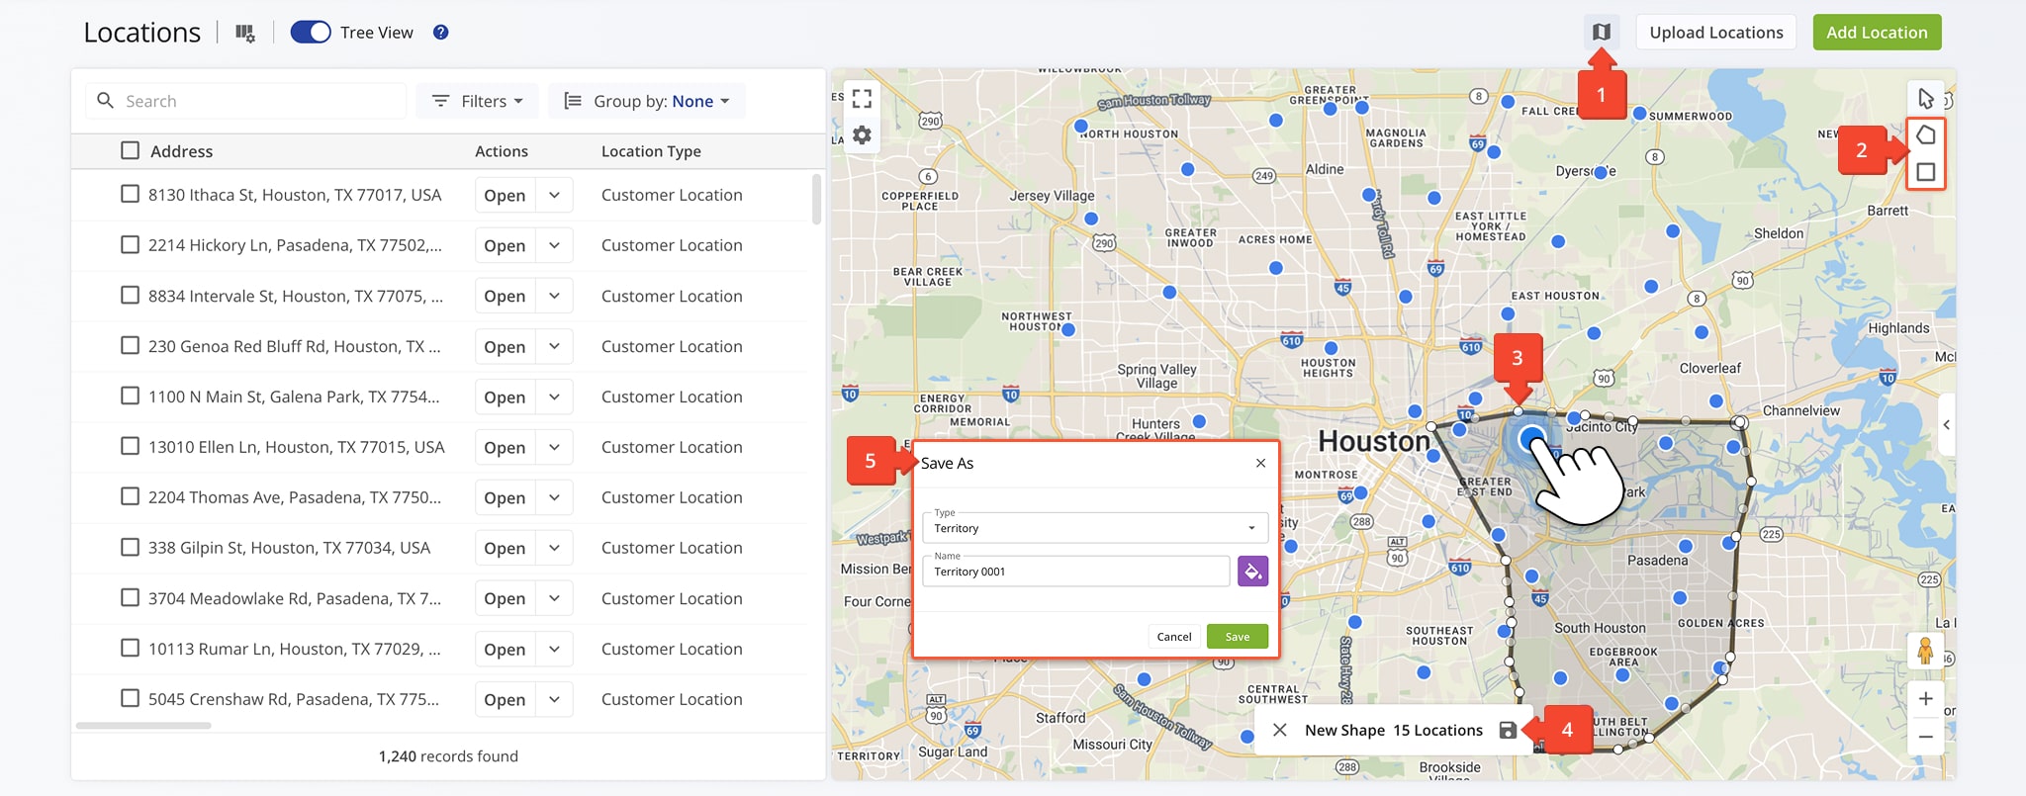The height and width of the screenshot is (796, 2026).
Task: Open the 8834 Intervale St location
Action: pos(505,296)
